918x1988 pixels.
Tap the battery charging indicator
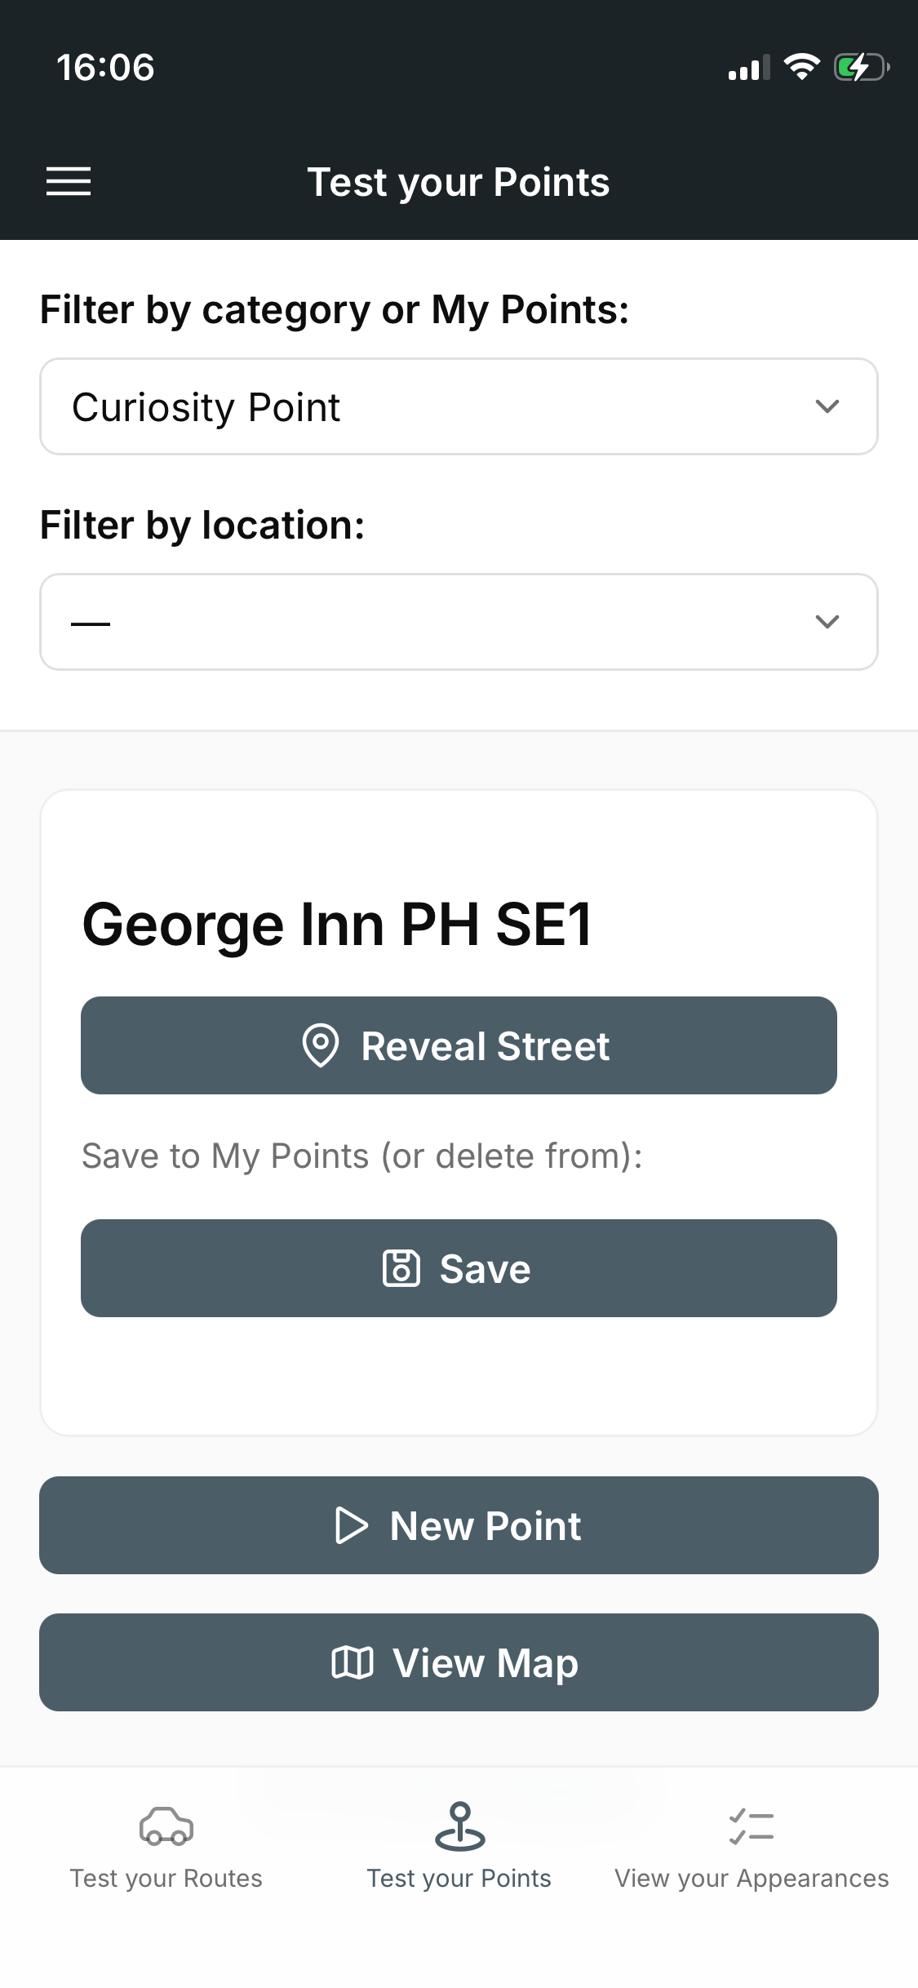860,68
